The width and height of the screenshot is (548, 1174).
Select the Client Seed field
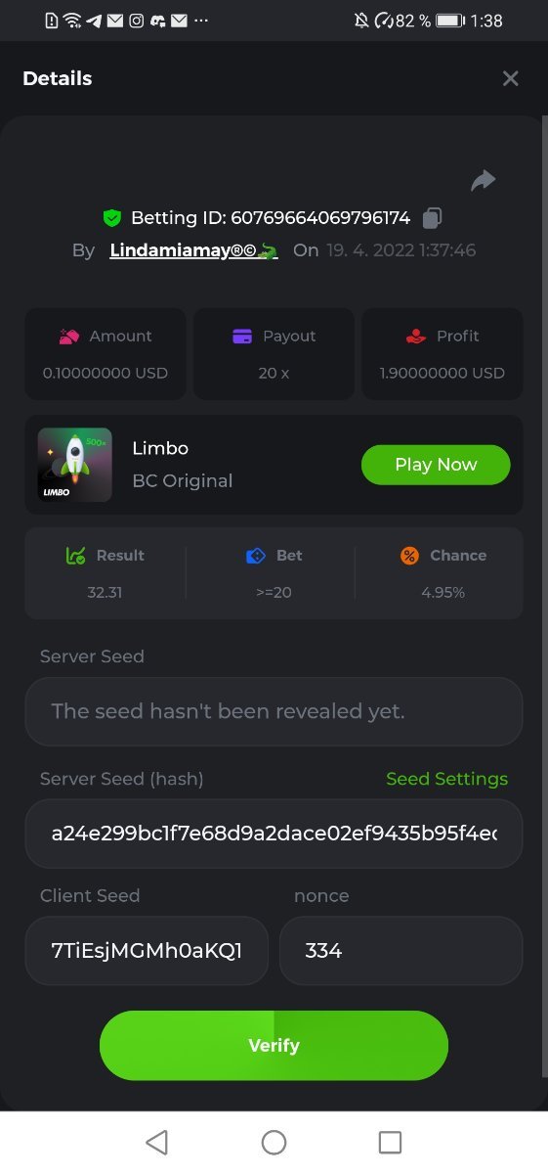coord(147,950)
